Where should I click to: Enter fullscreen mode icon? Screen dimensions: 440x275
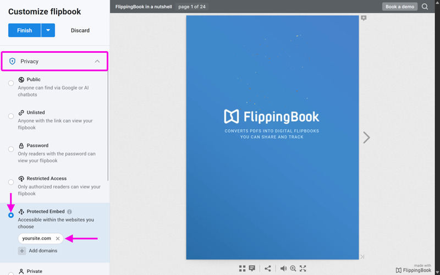click(303, 268)
